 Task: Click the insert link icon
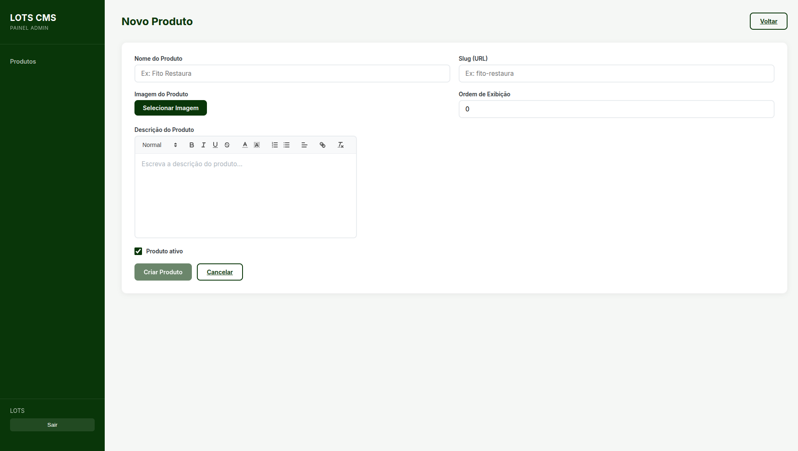click(323, 145)
